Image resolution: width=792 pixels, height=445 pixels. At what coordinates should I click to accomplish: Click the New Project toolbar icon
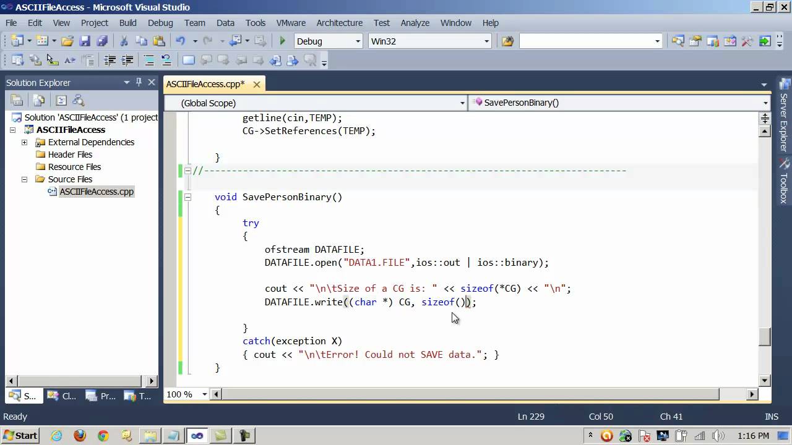coord(17,41)
